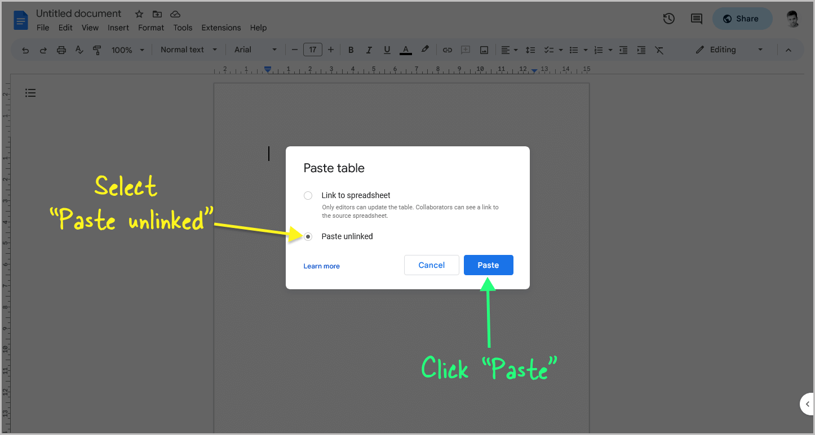Toggle Bold formatting

click(351, 50)
